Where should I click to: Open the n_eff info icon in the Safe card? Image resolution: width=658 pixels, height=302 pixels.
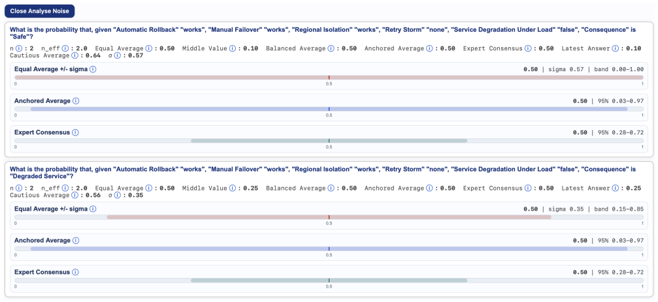[65, 48]
